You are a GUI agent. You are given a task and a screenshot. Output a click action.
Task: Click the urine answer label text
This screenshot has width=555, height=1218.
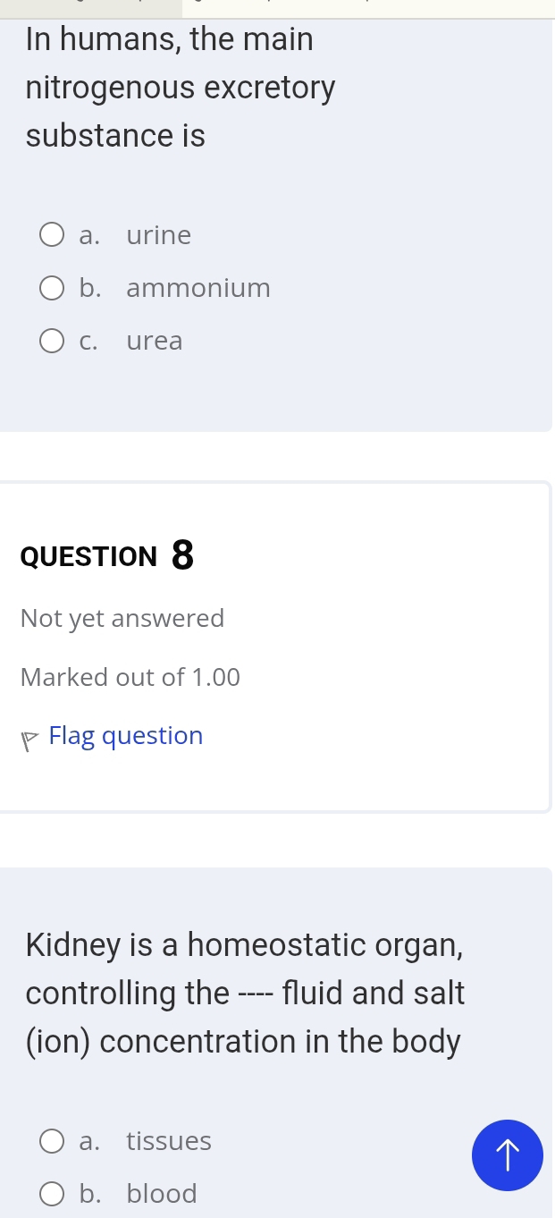[159, 235]
